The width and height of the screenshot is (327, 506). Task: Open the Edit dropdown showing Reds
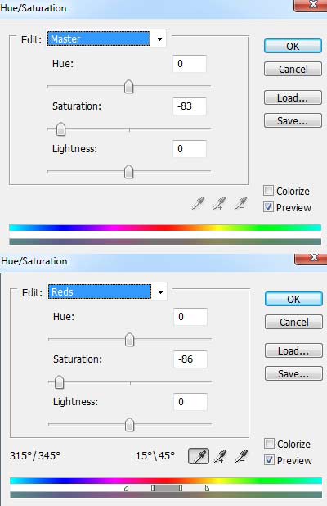pyautogui.click(x=107, y=292)
